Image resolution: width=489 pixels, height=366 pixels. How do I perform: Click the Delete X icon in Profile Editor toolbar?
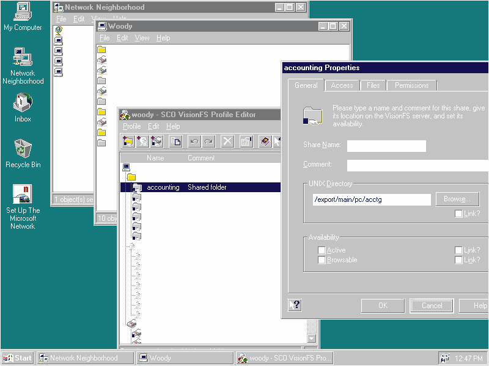[227, 142]
